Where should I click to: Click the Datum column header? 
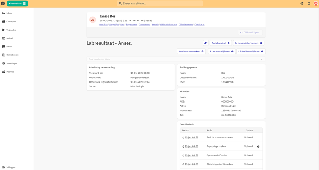tap(185, 130)
